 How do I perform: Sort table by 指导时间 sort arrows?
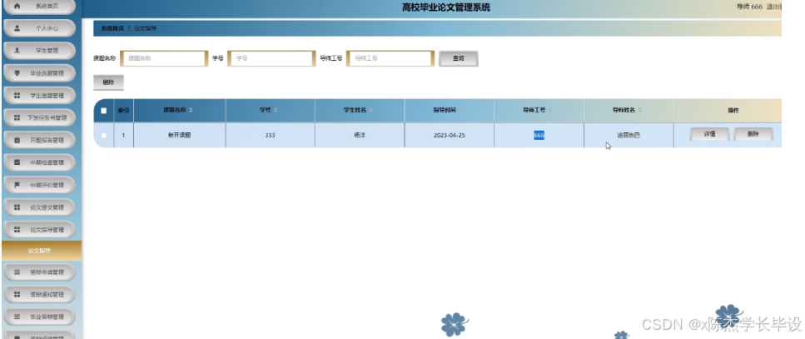pos(460,111)
